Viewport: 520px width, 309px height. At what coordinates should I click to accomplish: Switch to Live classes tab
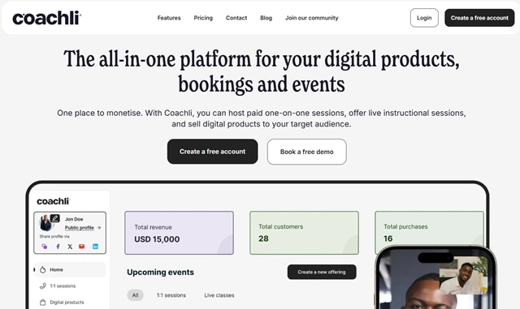pos(219,295)
